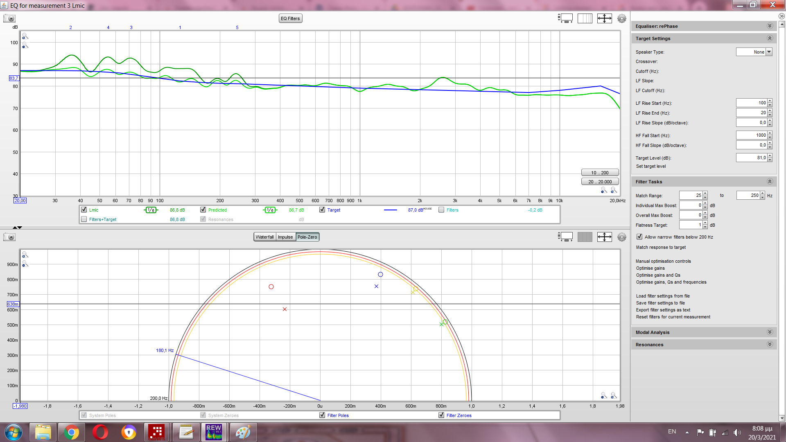Uncheck the Lmic trace checkbox
The image size is (786, 442).
pyautogui.click(x=84, y=210)
